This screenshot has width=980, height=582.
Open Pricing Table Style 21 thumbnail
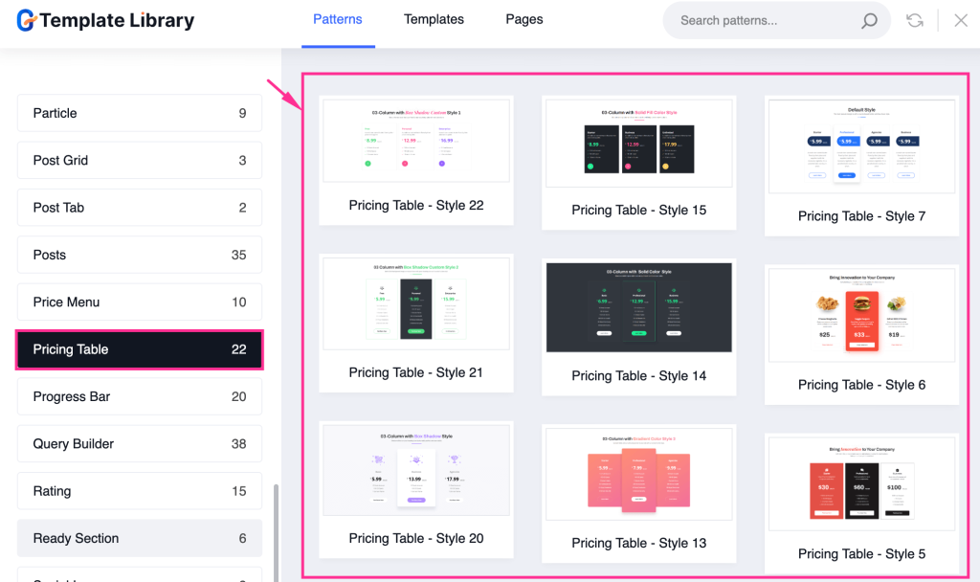[x=416, y=303]
